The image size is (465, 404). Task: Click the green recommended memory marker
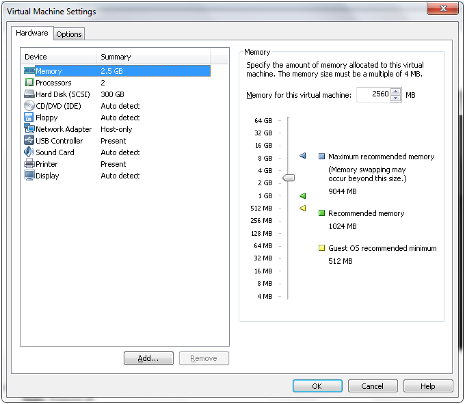302,196
